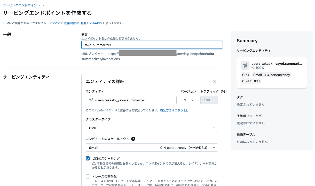Click the model icon in the Summary entity card
The height and width of the screenshot is (186, 315).
[x=245, y=66]
